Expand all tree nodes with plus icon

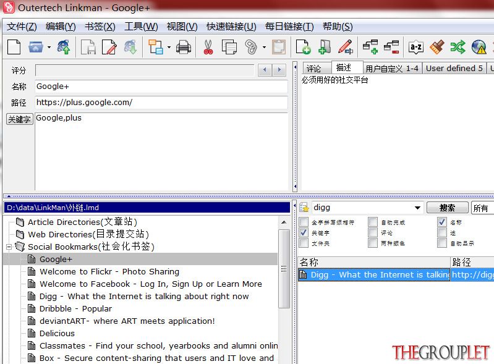(x=370, y=48)
